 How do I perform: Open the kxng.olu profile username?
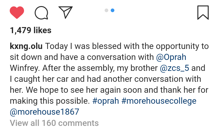pyautogui.click(x=26, y=47)
